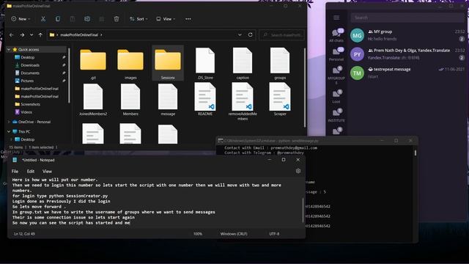Open the New dropdown in Explorer
469x264 pixels.
click(21, 19)
